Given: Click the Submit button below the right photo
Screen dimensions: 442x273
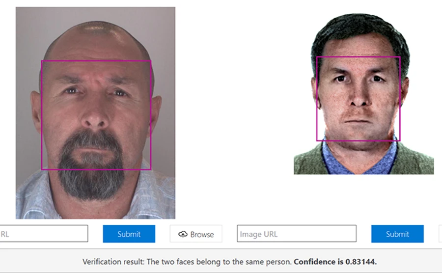Looking at the screenshot, I should [397, 234].
